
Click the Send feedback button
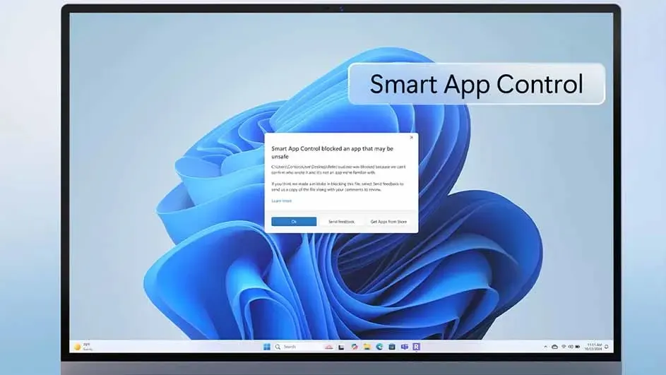coord(342,222)
